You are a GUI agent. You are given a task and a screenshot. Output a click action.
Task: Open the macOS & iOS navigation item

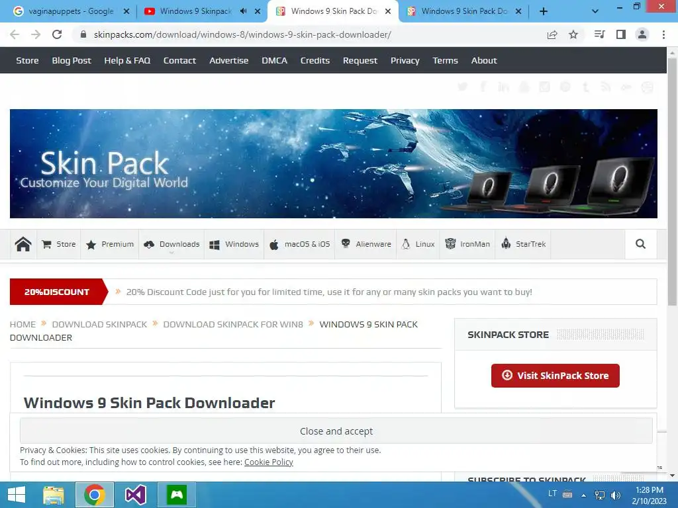coord(299,244)
